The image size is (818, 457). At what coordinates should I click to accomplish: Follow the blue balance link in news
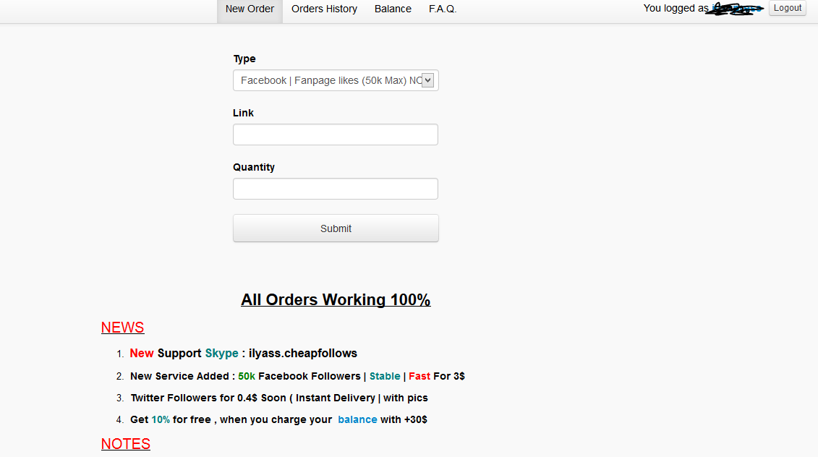(357, 419)
